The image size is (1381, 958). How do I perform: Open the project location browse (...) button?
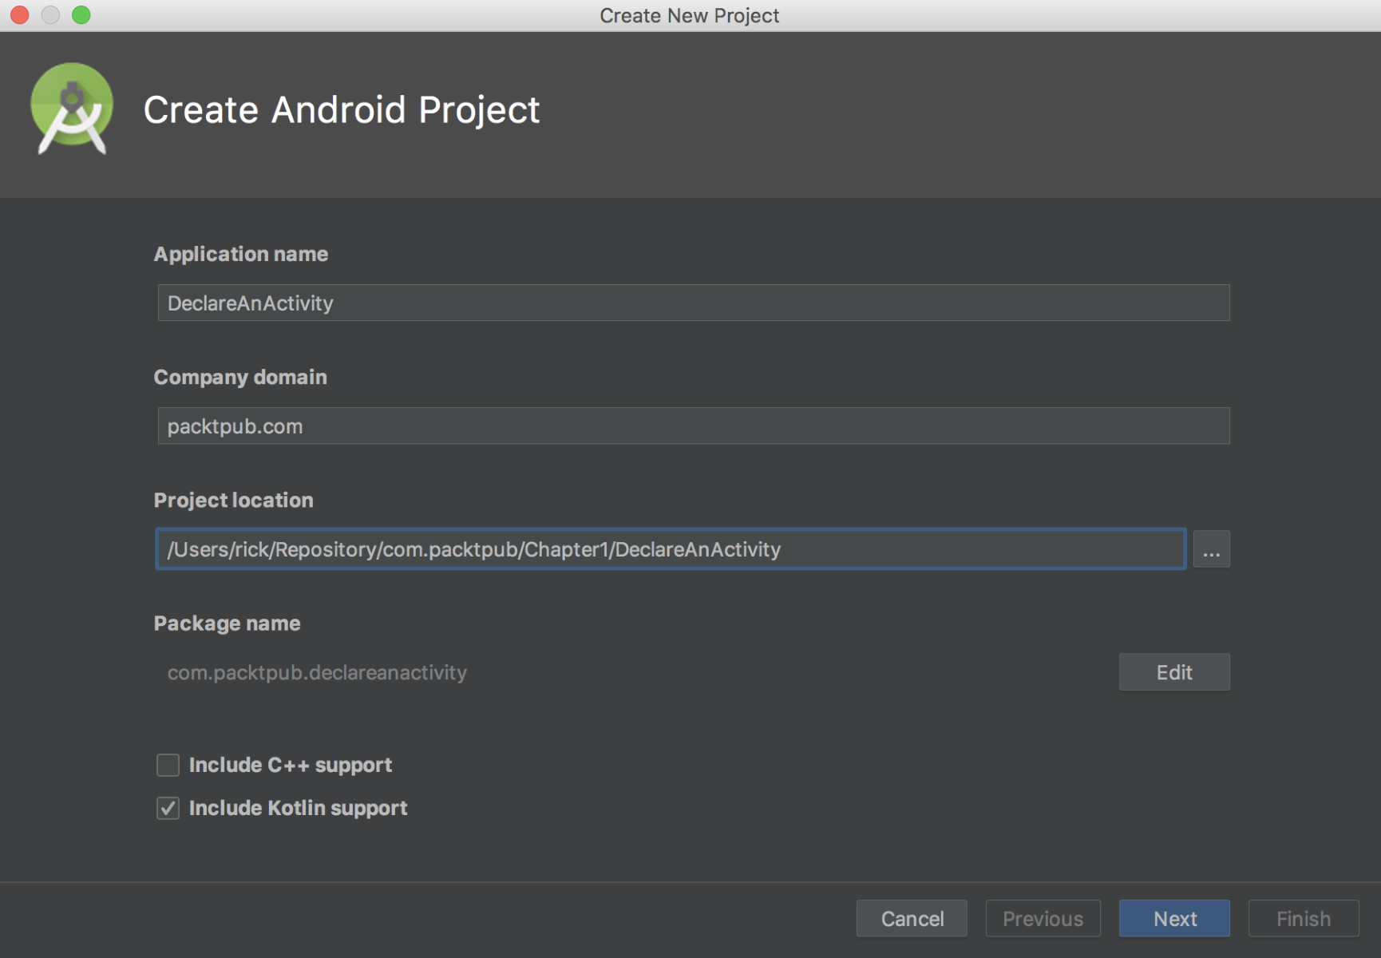tap(1211, 549)
